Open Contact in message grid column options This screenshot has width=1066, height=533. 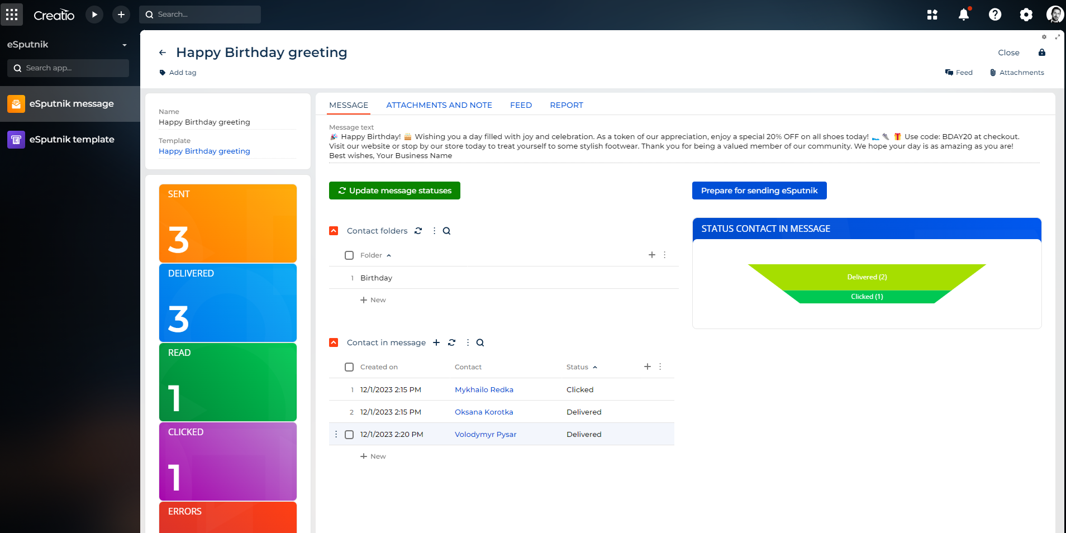[660, 367]
